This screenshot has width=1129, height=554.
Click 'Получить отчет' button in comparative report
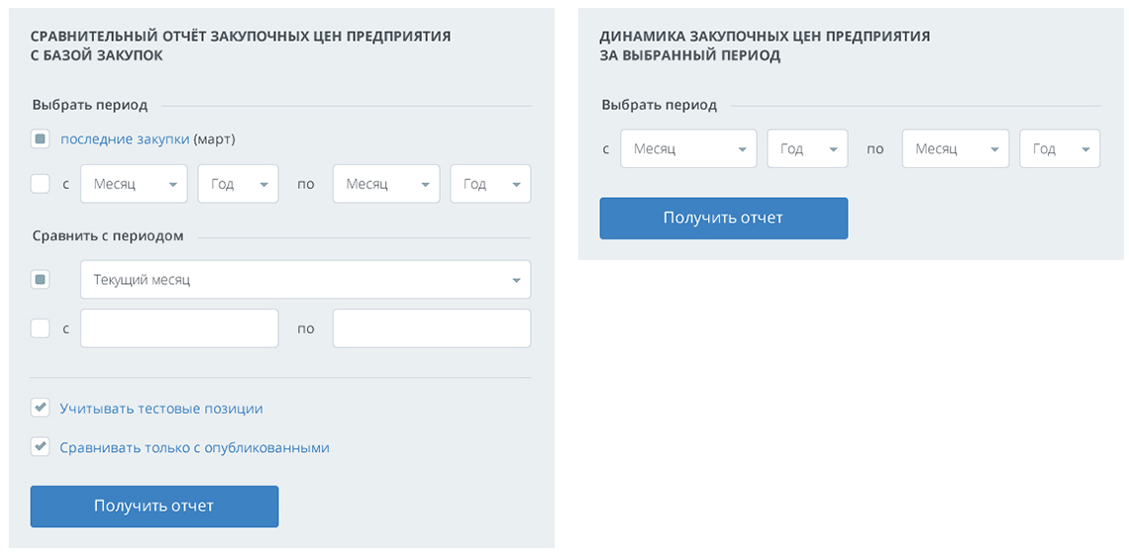click(154, 507)
